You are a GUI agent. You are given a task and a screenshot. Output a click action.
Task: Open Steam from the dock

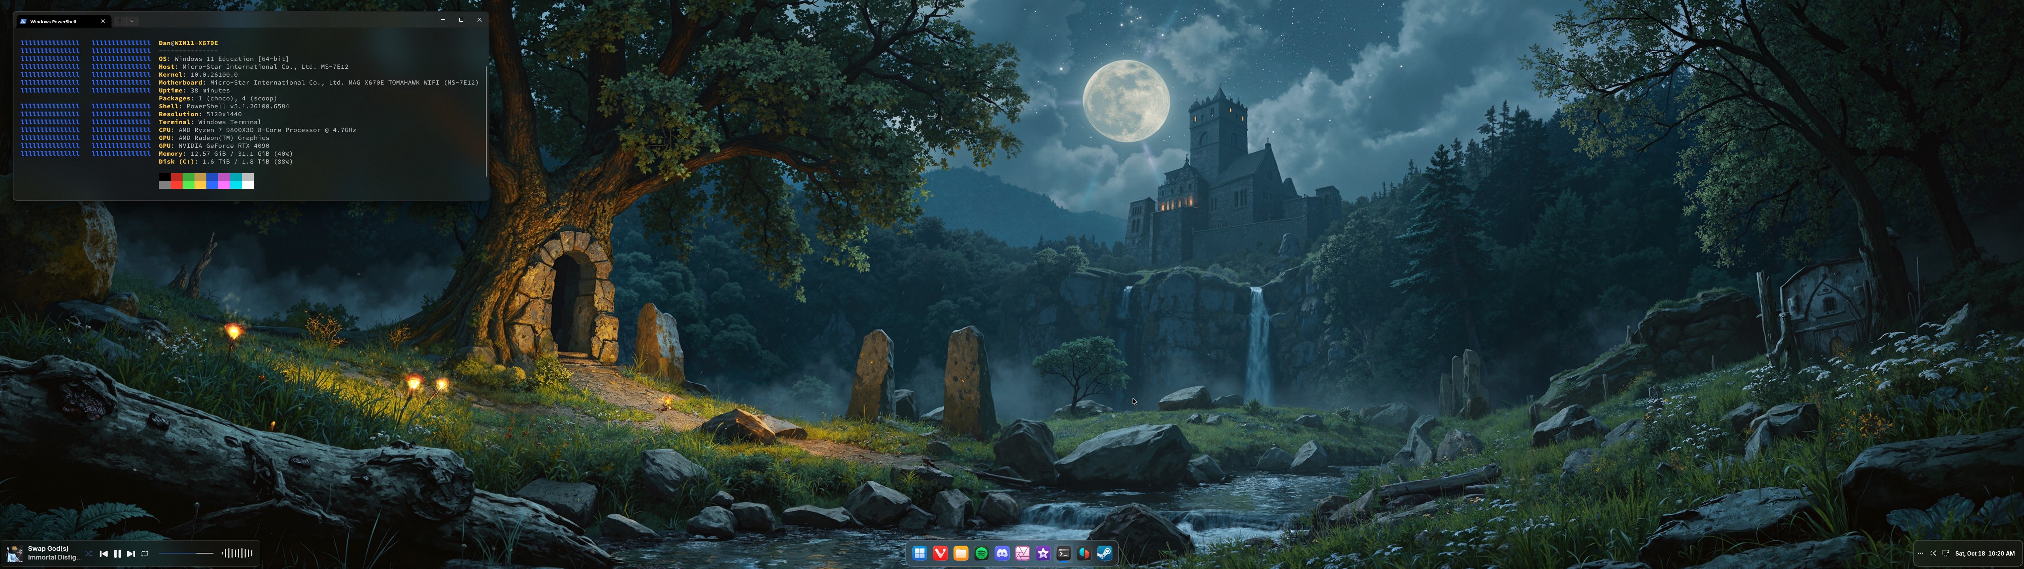point(1104,553)
